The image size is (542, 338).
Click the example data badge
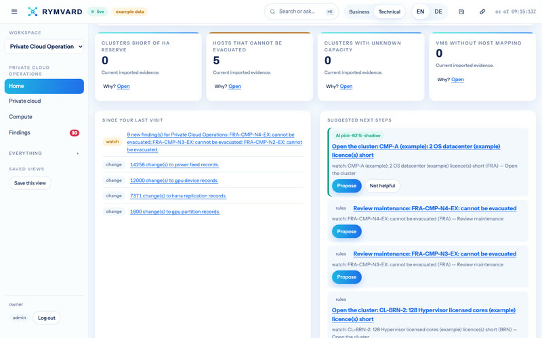(x=129, y=11)
